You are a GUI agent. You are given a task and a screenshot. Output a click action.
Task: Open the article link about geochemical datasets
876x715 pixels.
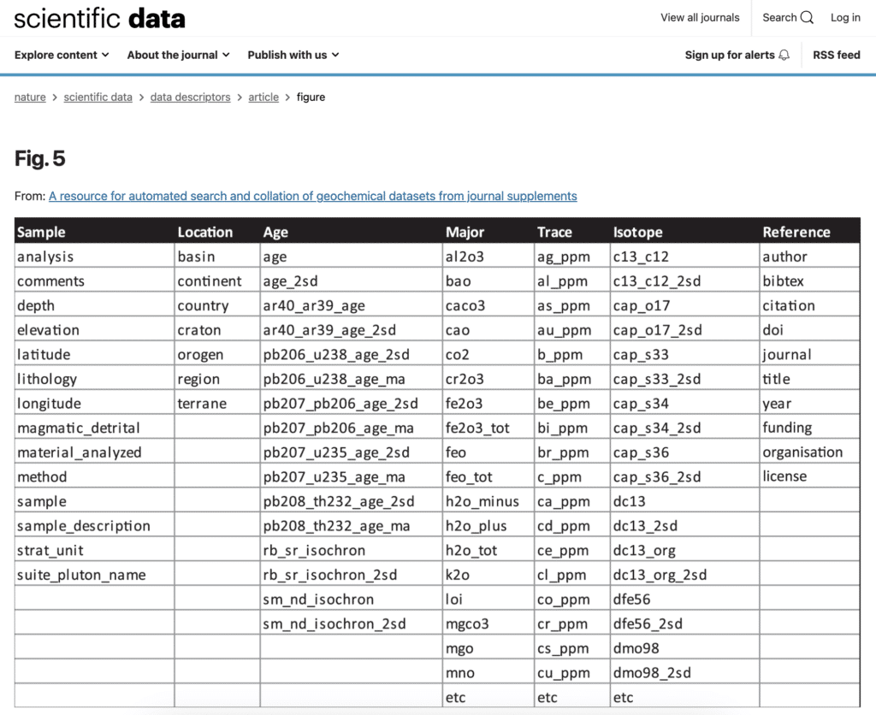pyautogui.click(x=312, y=196)
